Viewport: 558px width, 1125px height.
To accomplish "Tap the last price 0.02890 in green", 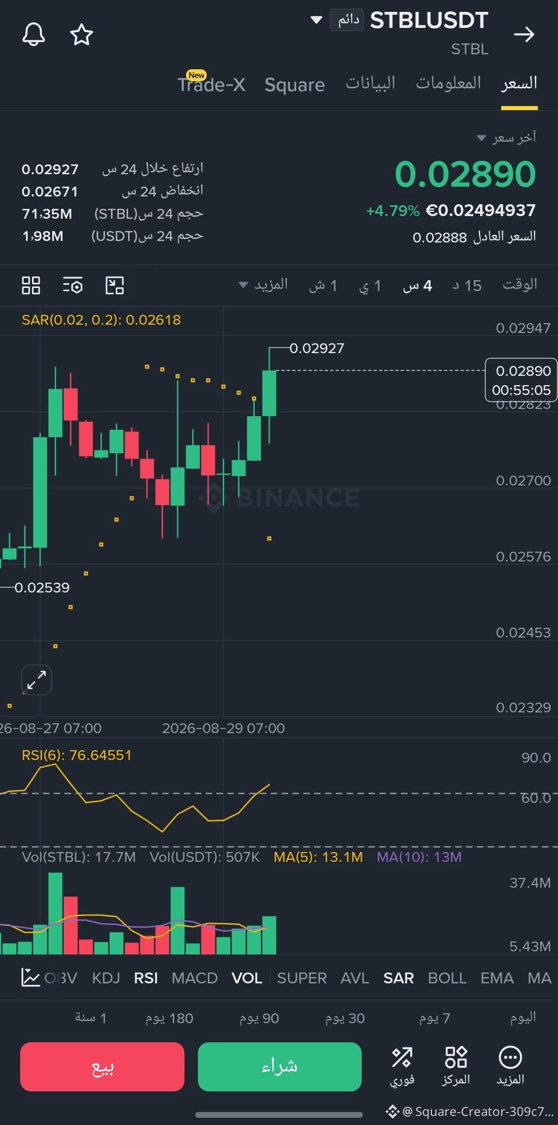I will [x=465, y=174].
